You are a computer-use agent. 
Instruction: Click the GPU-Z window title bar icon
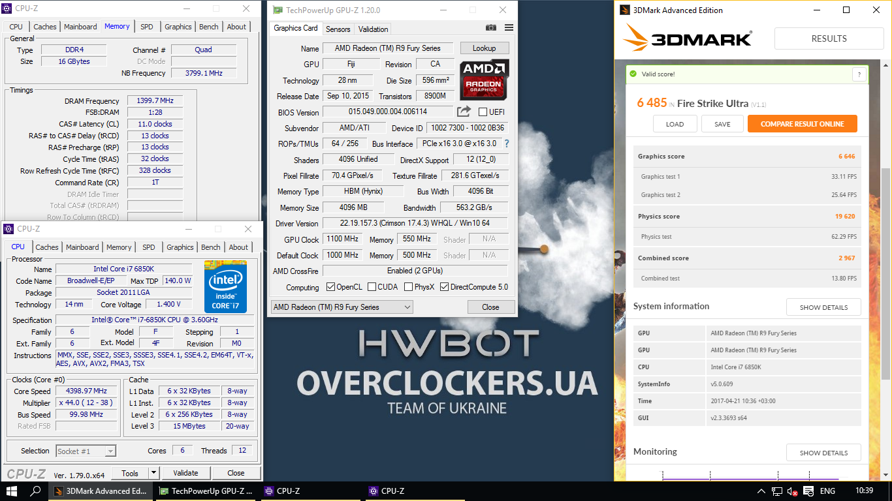(278, 10)
